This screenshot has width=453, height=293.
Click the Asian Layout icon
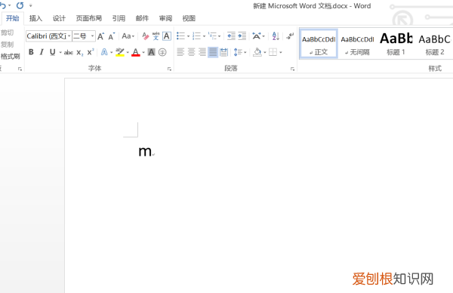pos(257,35)
